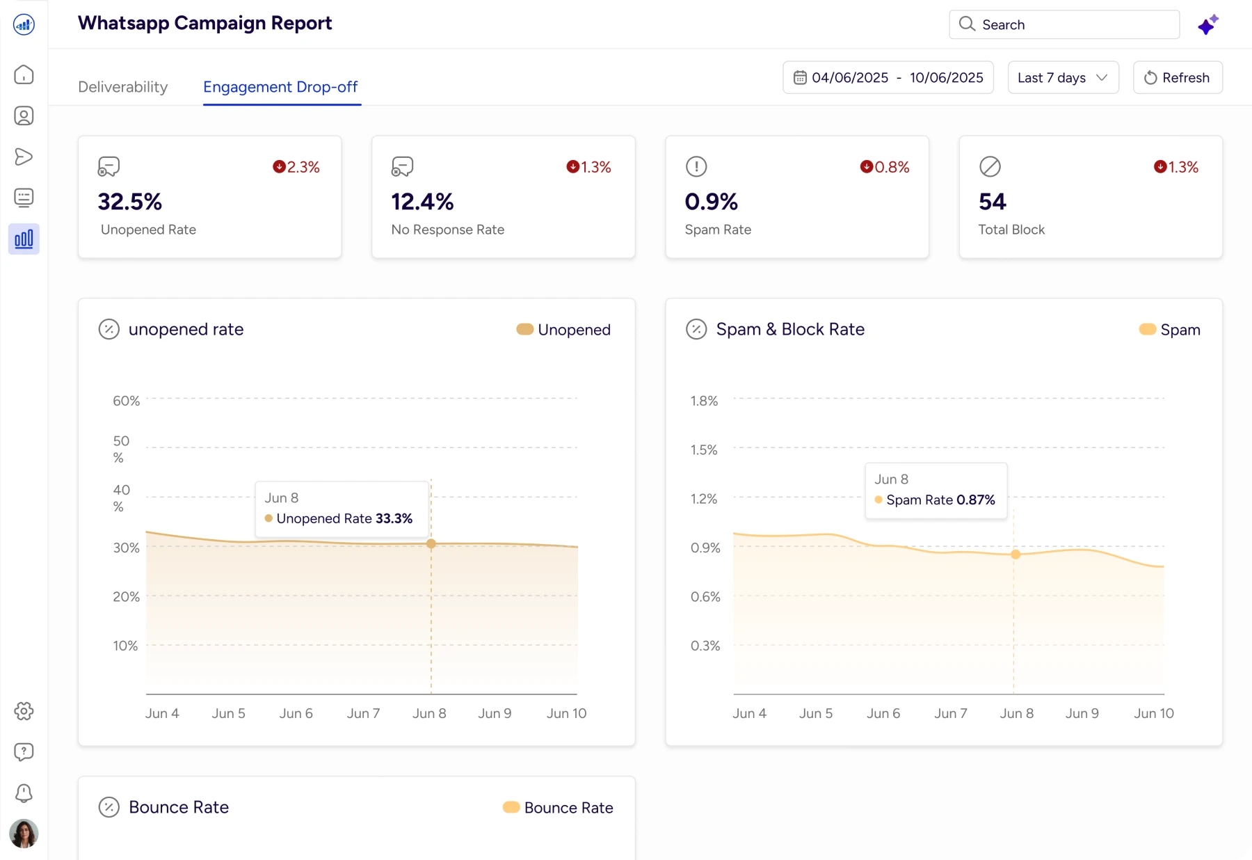Expand the Last 7 days dropdown

pos(1063,78)
